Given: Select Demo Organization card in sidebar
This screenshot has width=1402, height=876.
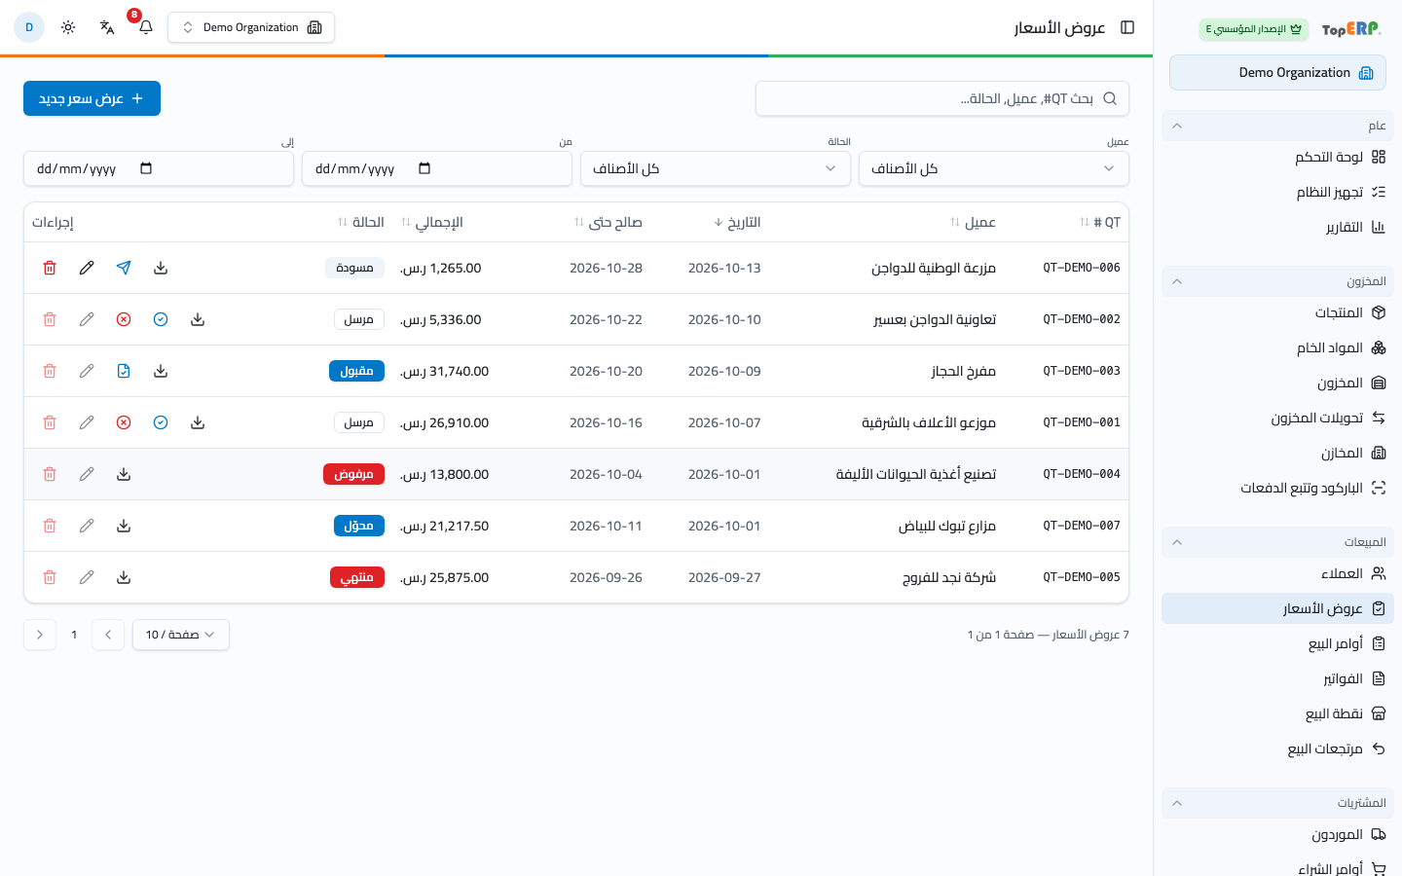Looking at the screenshot, I should click(x=1277, y=73).
